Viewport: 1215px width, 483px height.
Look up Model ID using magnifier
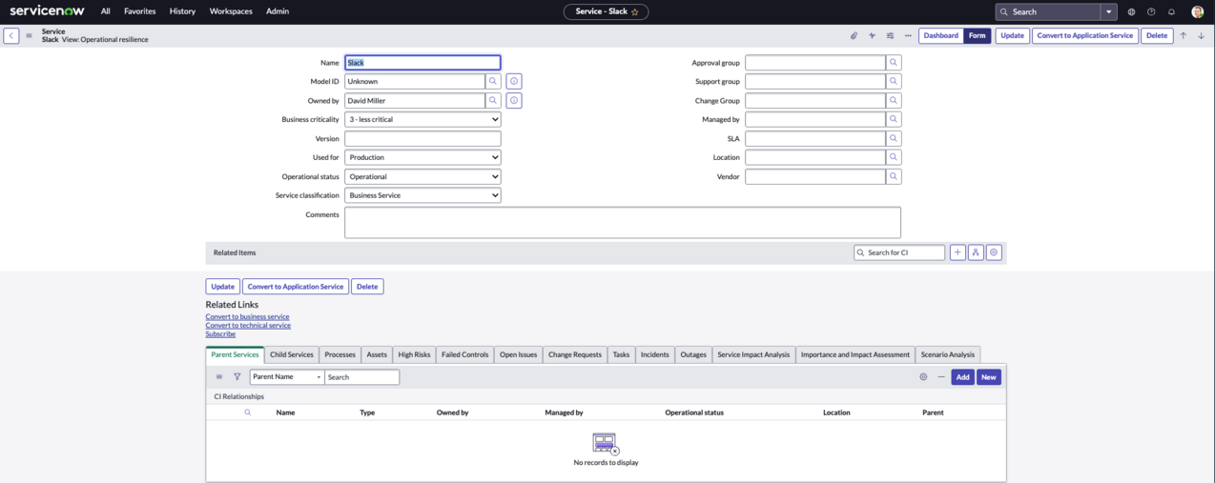click(x=493, y=81)
